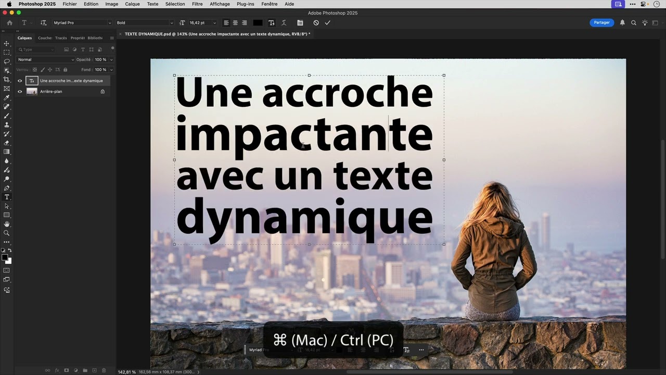Open the Calques panel menu
The image size is (666, 375).
coord(112,38)
